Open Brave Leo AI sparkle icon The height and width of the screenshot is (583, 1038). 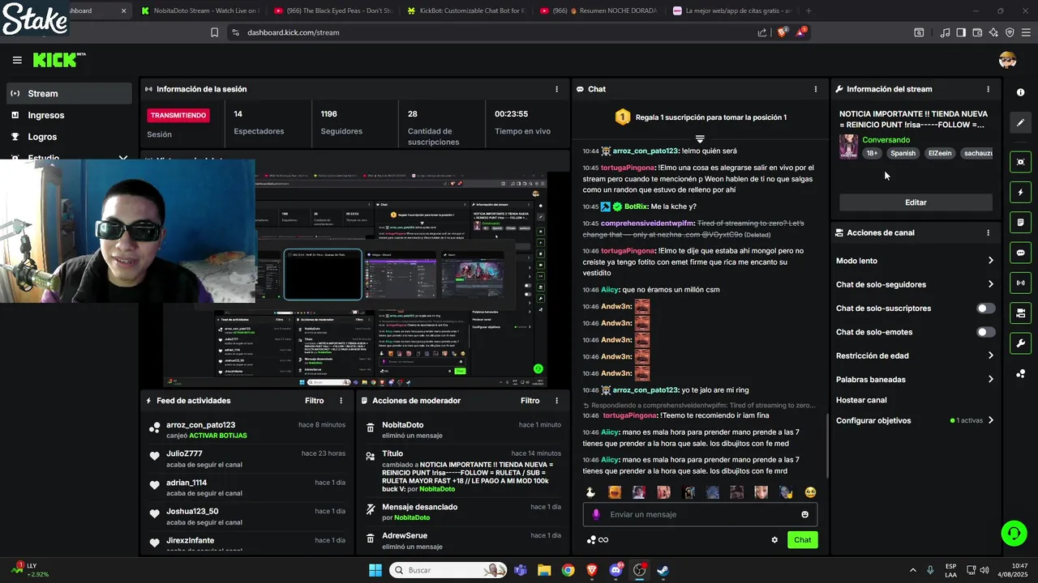click(x=993, y=32)
